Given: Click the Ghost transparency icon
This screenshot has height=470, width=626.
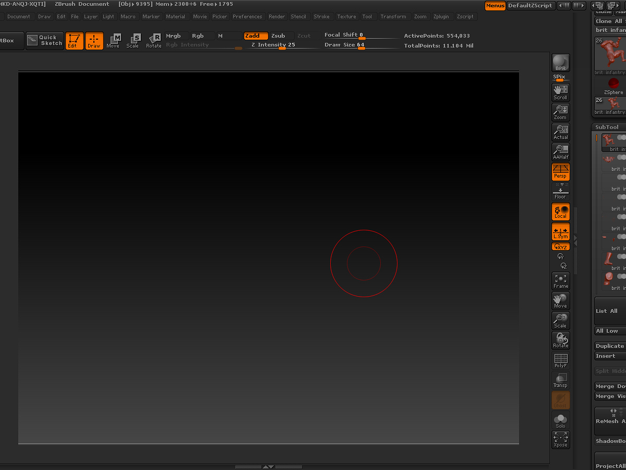Looking at the screenshot, I should click(x=561, y=400).
